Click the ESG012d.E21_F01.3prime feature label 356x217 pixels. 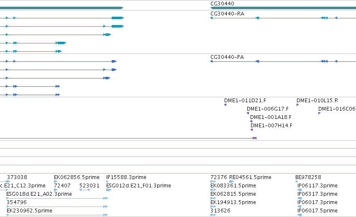[138, 186]
